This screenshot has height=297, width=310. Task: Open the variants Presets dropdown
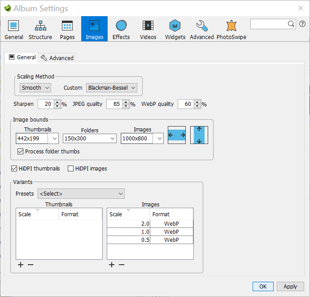[81, 194]
